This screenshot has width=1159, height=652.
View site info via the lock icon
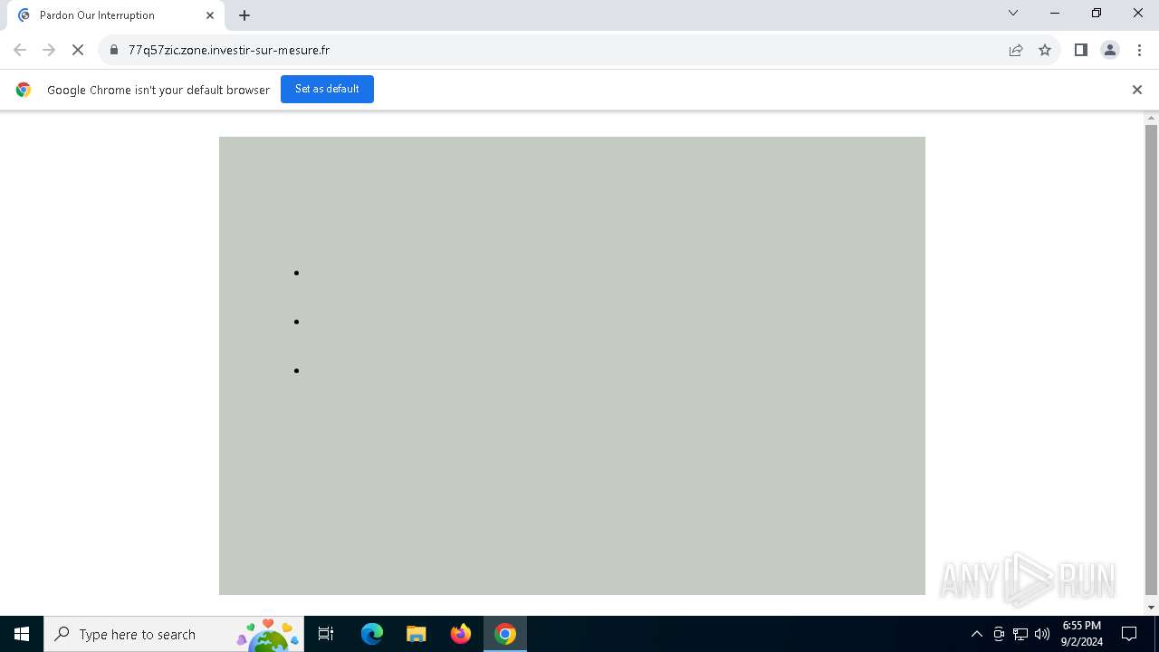click(x=114, y=50)
